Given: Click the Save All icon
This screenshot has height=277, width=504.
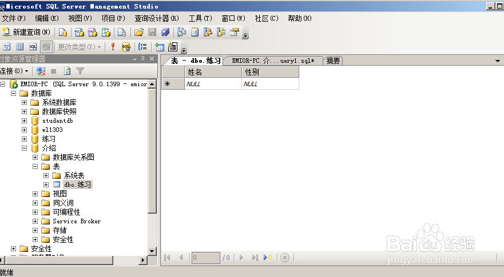Looking at the screenshot, I should click(x=165, y=32).
